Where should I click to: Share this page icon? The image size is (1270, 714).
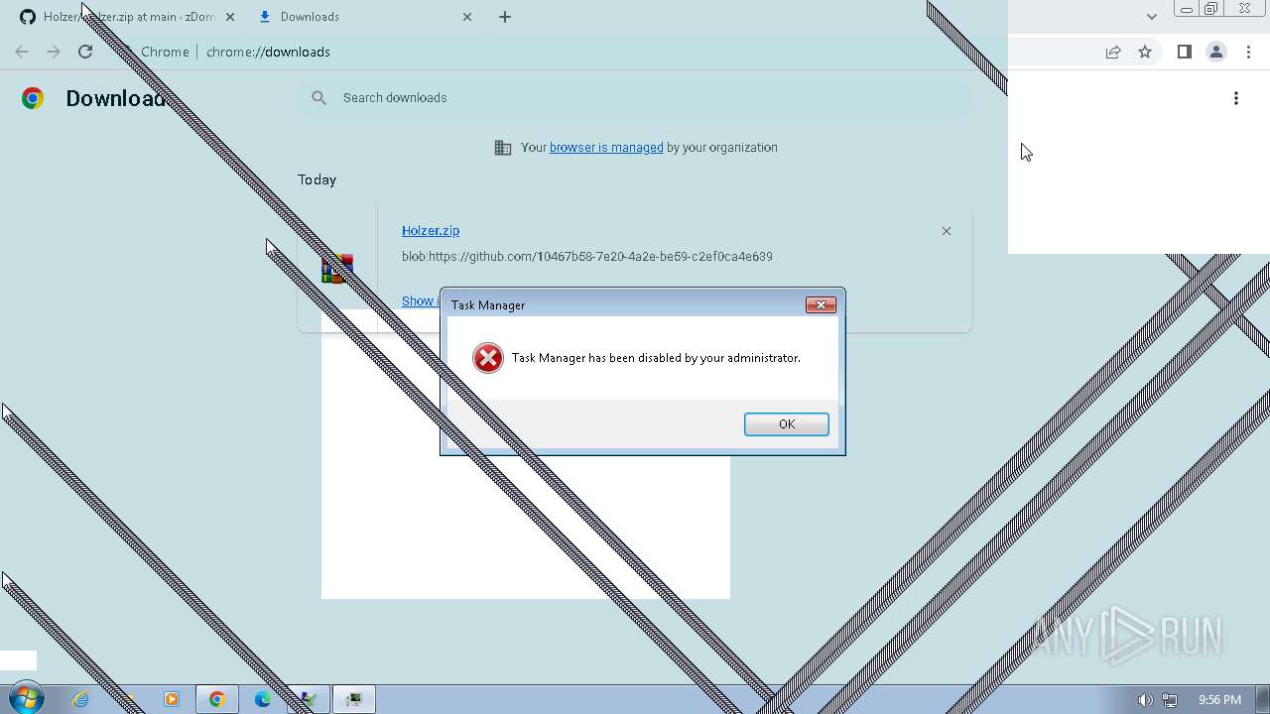(1113, 52)
